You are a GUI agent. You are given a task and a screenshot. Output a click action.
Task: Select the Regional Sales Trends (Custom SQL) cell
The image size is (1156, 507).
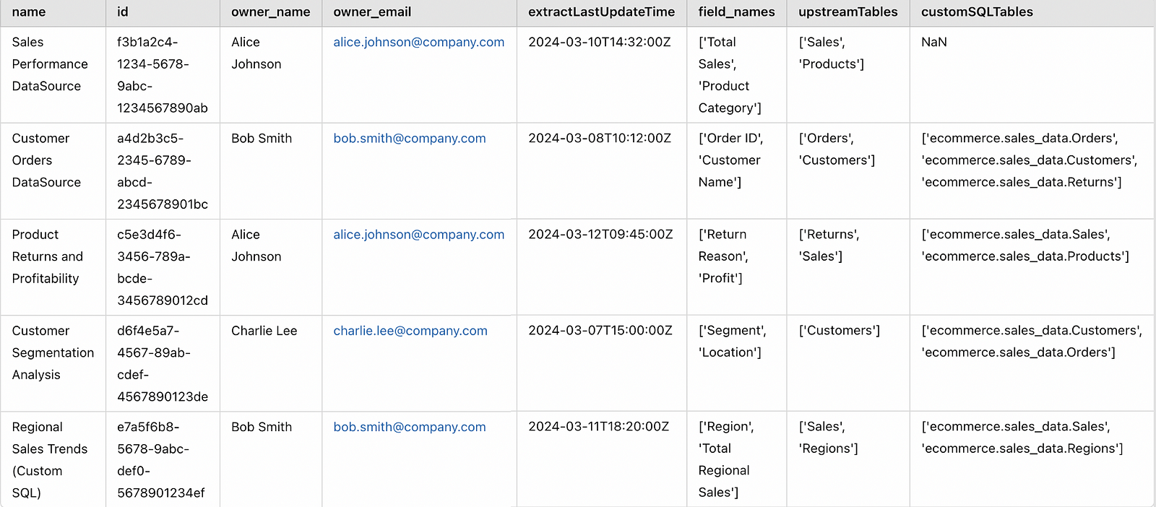(x=49, y=460)
